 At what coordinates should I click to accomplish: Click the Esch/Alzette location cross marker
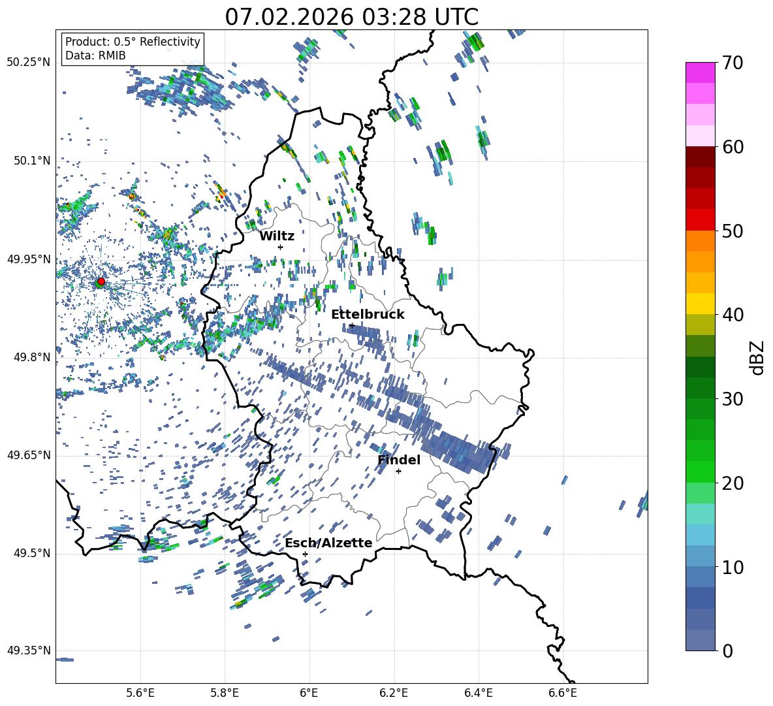[x=305, y=554]
